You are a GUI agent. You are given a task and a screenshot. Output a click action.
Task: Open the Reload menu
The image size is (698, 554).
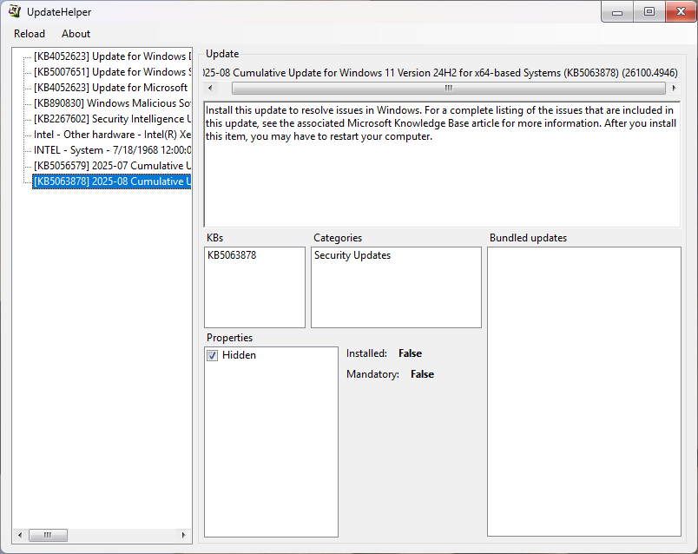(30, 34)
